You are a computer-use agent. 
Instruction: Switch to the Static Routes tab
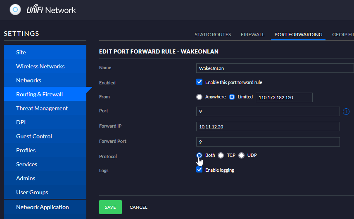pyautogui.click(x=213, y=35)
